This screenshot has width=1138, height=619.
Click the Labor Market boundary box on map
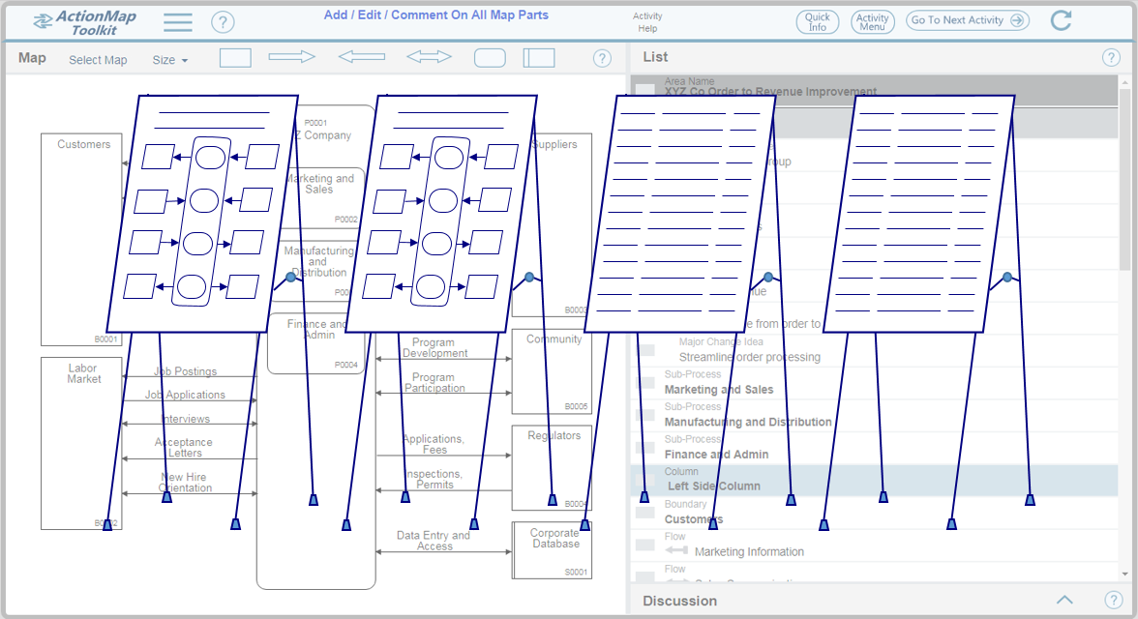click(x=81, y=443)
